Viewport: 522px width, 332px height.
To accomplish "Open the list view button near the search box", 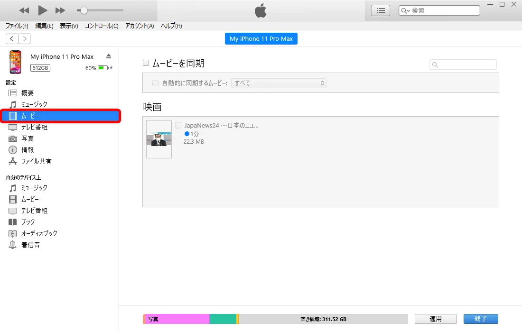I will coord(381,10).
